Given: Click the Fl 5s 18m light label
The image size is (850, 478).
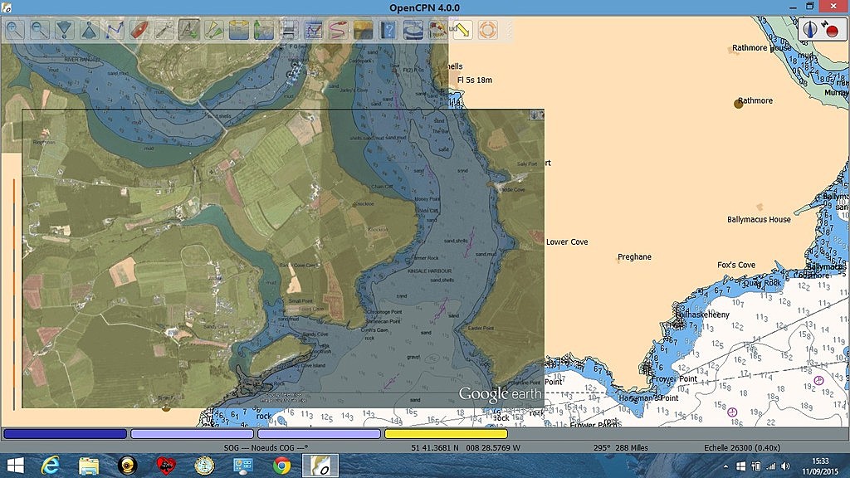Looking at the screenshot, I should click(475, 80).
